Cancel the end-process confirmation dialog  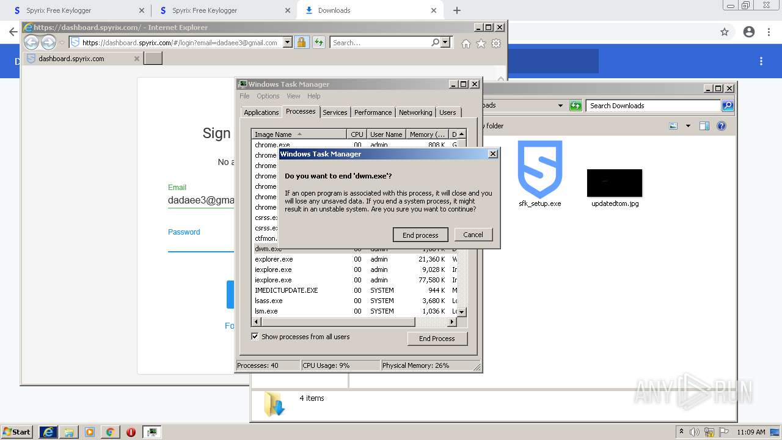[473, 235]
